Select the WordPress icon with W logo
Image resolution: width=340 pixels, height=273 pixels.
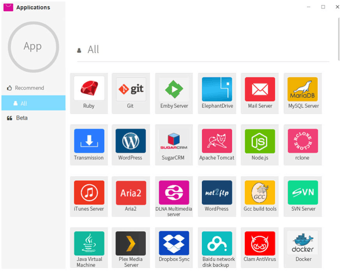pyautogui.click(x=131, y=141)
